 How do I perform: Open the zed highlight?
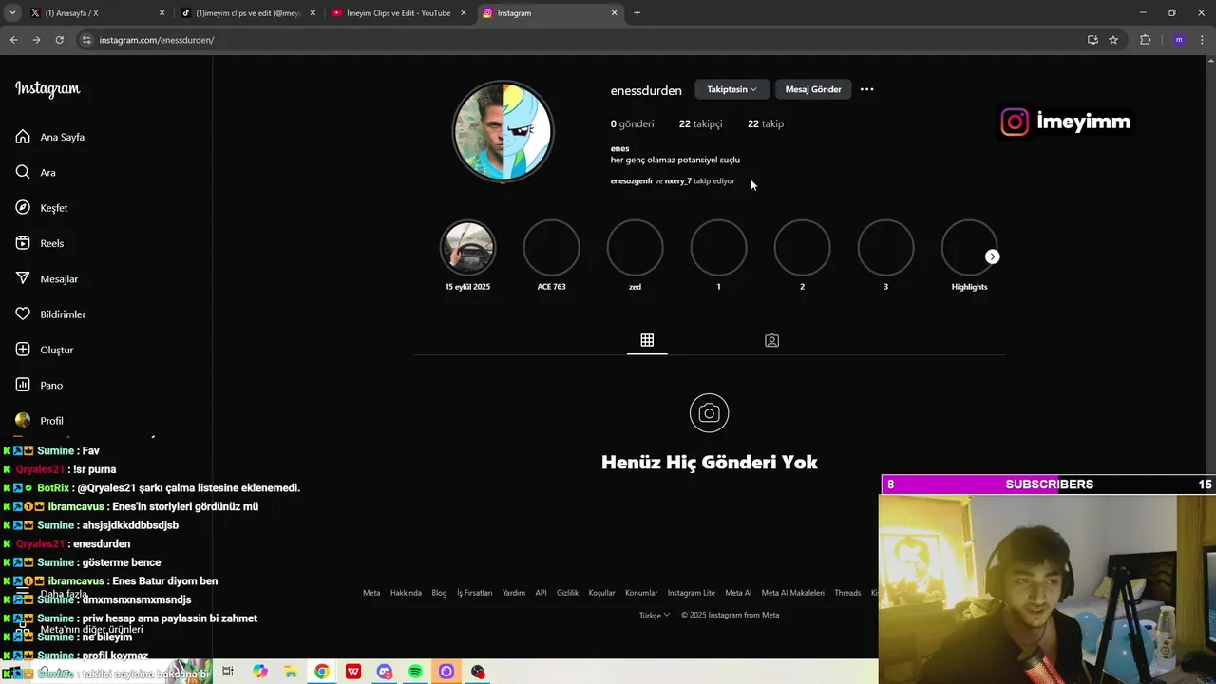pyautogui.click(x=635, y=248)
